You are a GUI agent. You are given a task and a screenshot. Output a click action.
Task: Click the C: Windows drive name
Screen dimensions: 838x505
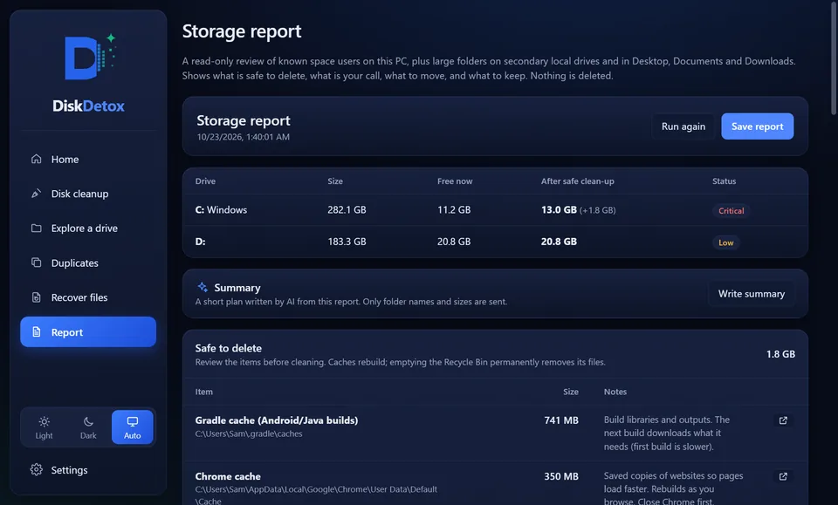click(221, 210)
